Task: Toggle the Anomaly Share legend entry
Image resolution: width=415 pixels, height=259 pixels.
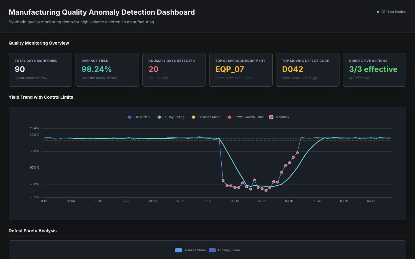Action: point(224,250)
